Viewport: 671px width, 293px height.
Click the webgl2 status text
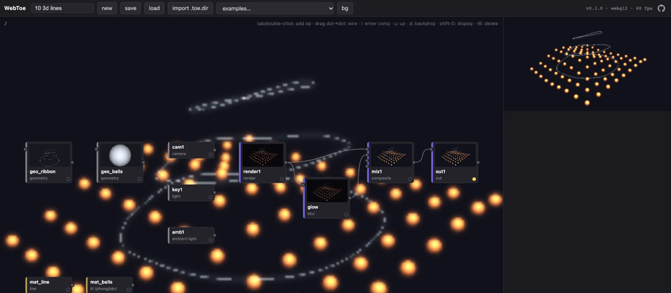pos(619,8)
